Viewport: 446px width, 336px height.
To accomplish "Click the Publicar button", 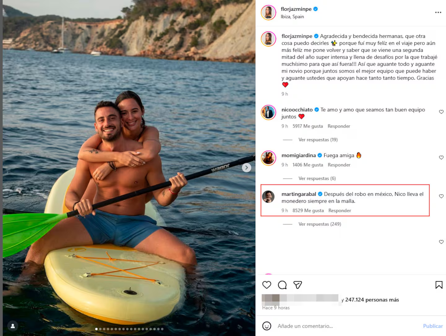I will point(433,326).
